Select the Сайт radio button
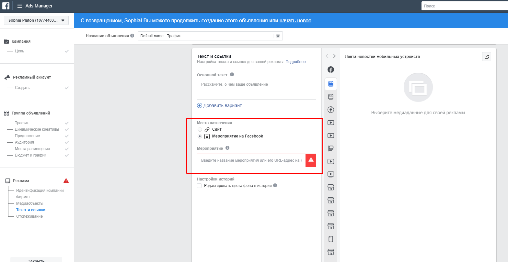 200,129
